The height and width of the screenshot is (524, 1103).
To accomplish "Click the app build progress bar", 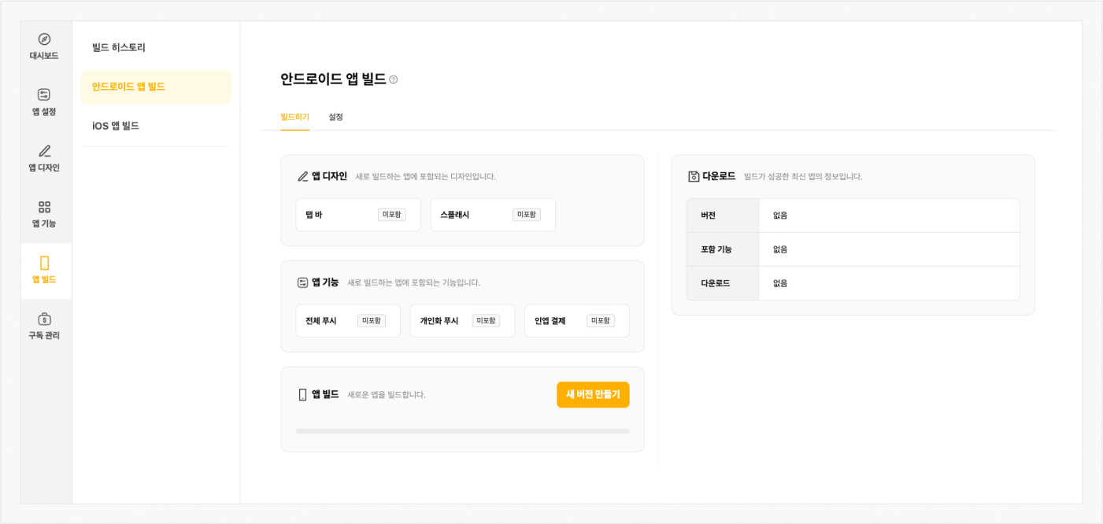I will (462, 431).
